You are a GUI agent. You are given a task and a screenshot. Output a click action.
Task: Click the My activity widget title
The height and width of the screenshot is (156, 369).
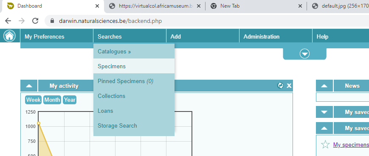point(64,86)
